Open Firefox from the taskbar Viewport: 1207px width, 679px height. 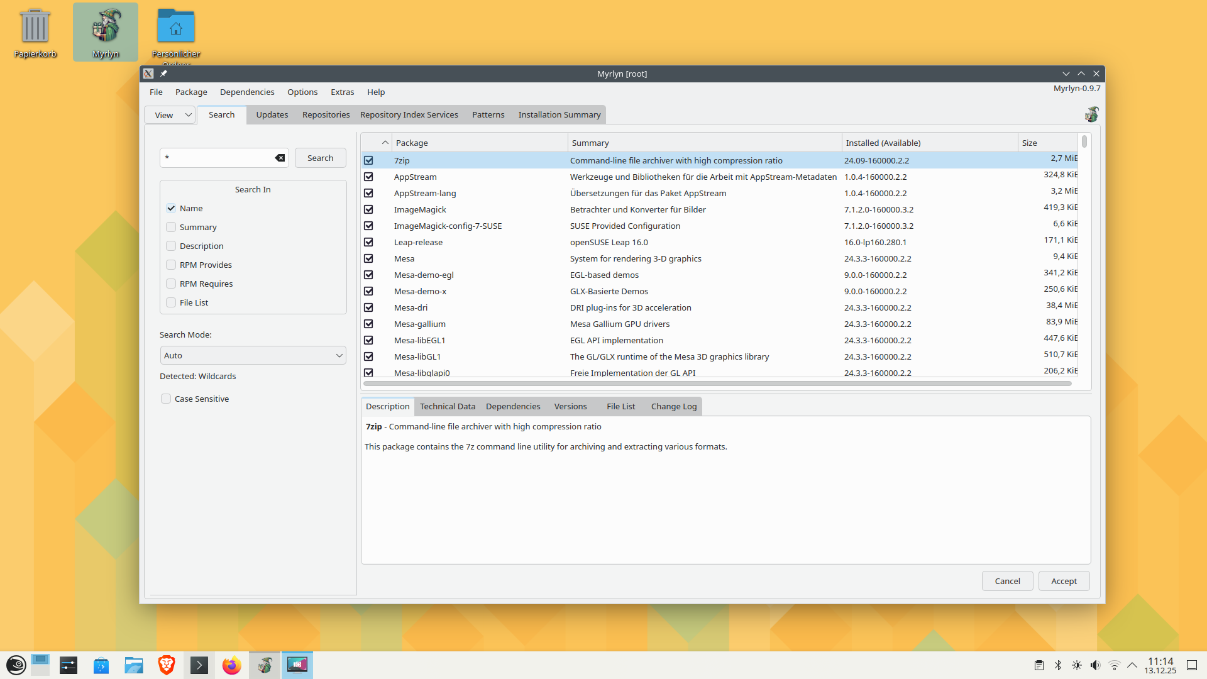pos(231,665)
